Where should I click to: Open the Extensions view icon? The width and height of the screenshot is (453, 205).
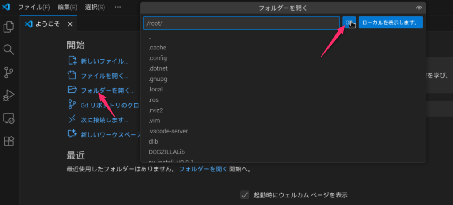pyautogui.click(x=8, y=141)
